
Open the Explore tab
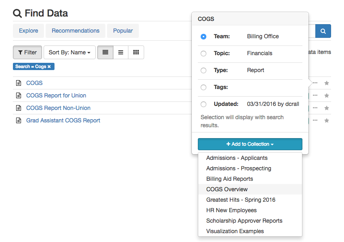tap(29, 31)
